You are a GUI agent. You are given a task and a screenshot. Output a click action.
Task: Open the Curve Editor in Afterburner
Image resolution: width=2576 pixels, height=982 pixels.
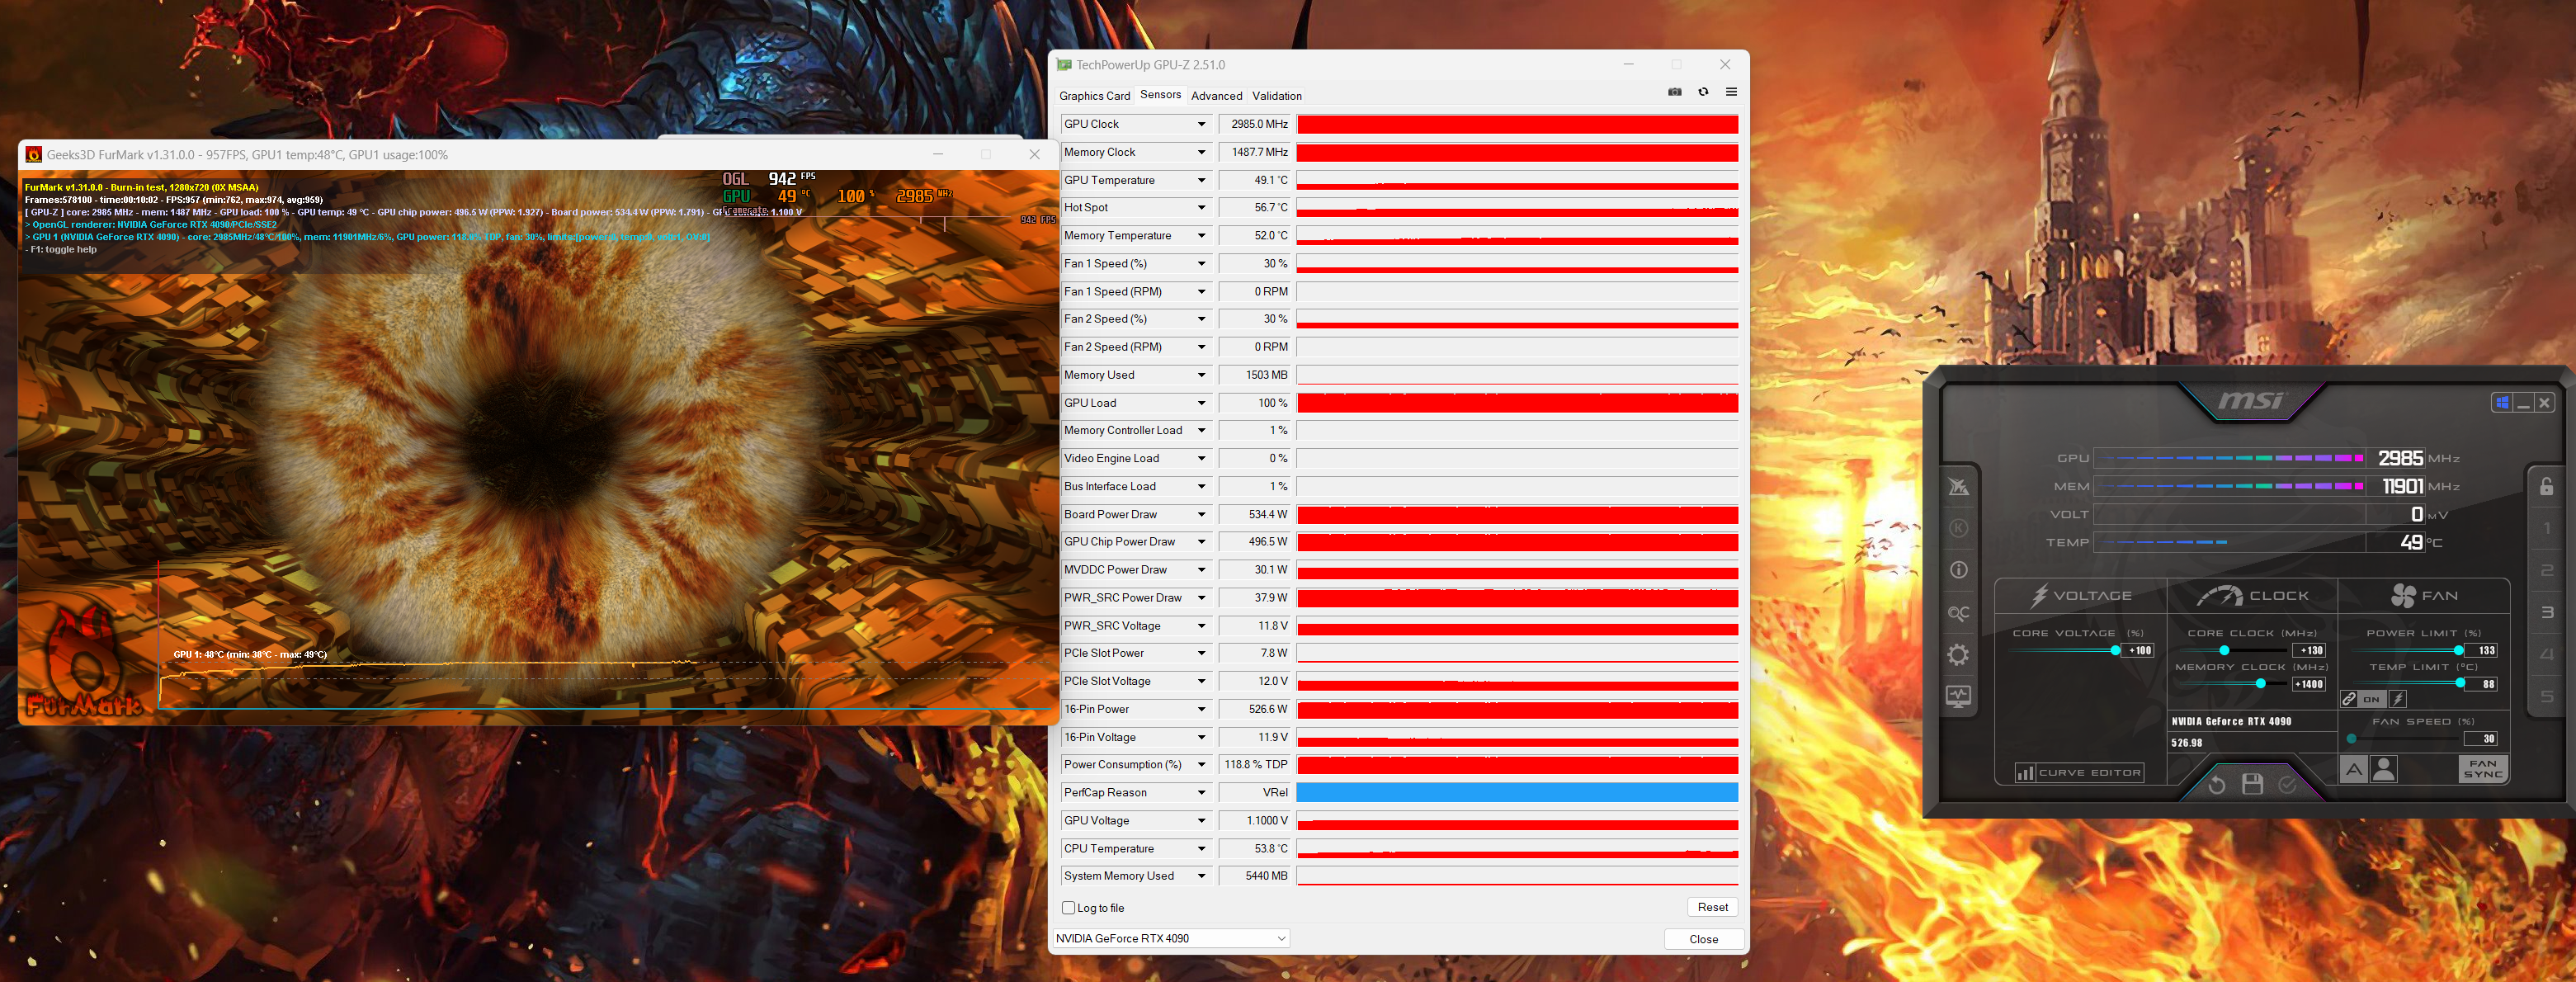tap(2079, 772)
